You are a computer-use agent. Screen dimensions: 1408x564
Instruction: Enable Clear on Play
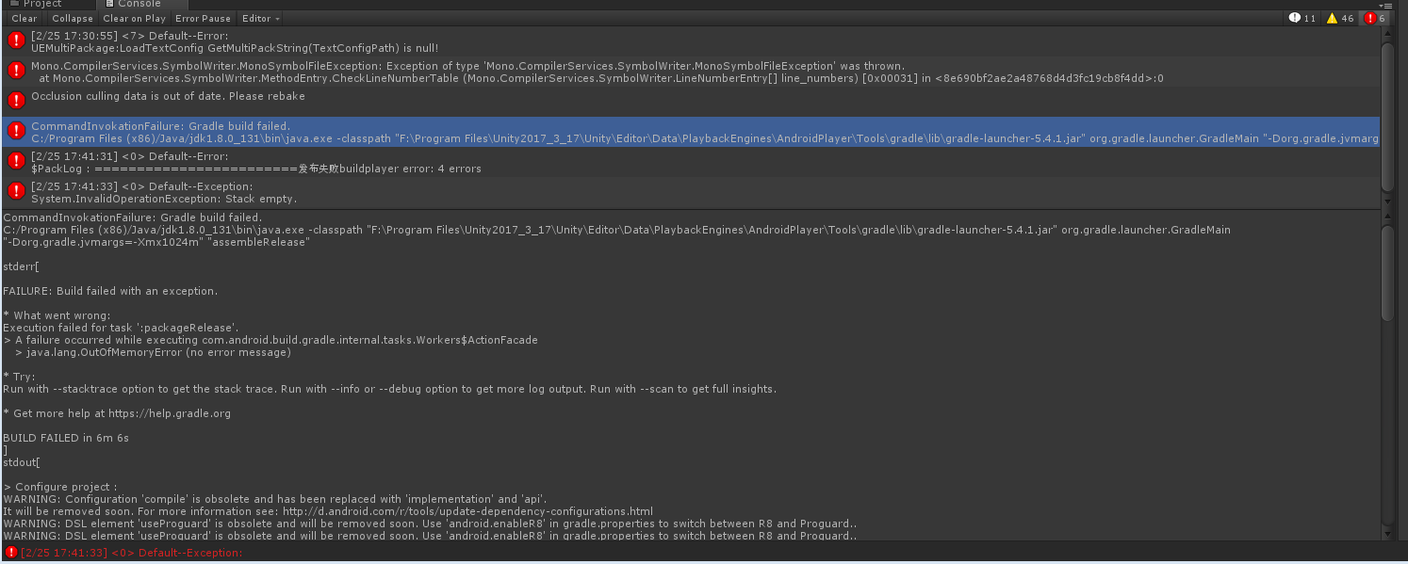(x=134, y=18)
